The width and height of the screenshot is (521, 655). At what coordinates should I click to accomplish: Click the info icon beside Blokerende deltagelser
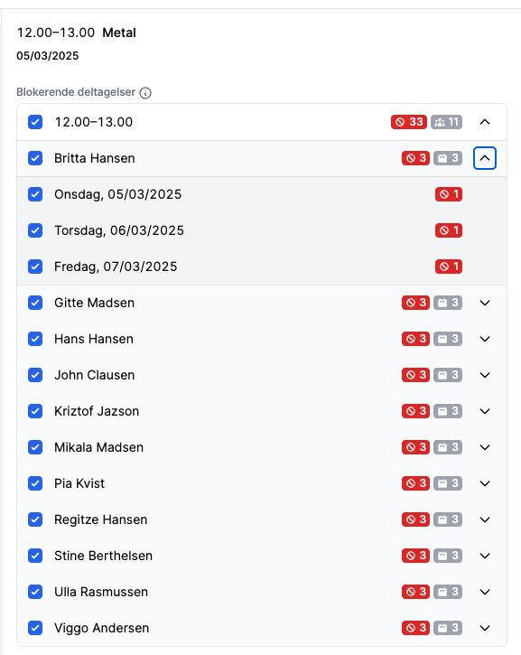click(x=145, y=93)
